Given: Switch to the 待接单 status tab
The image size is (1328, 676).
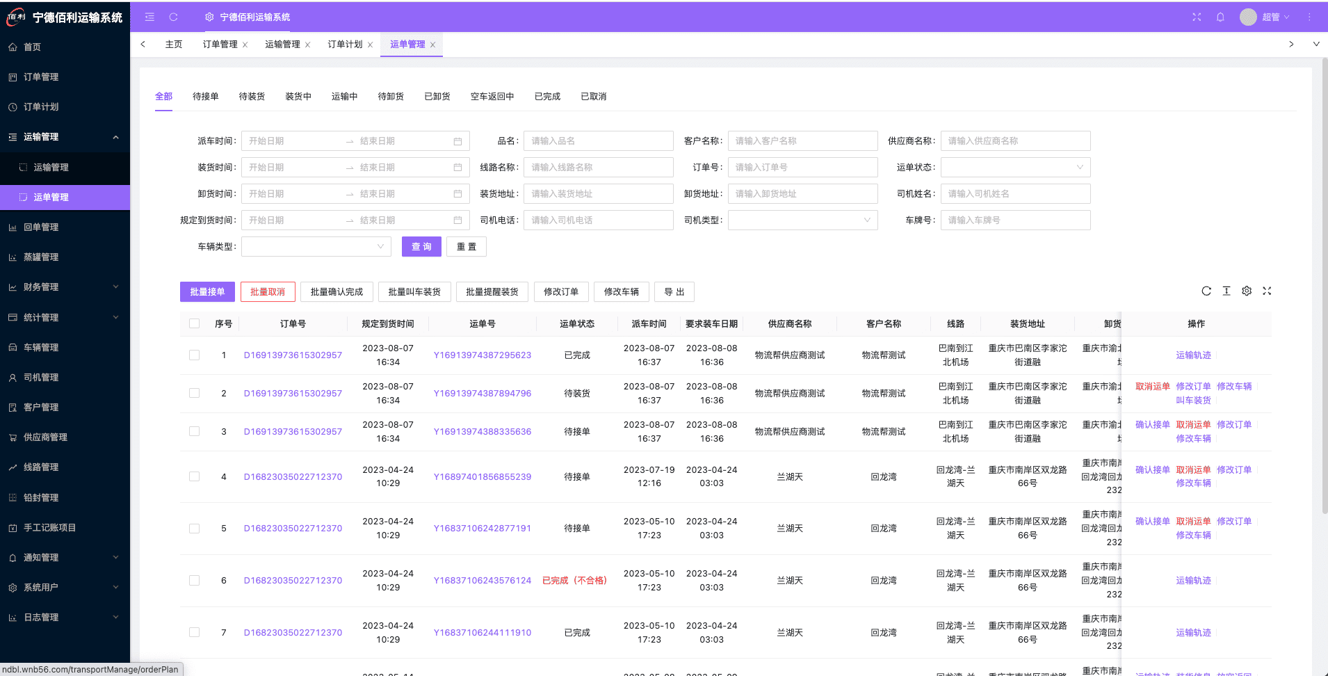Looking at the screenshot, I should click(x=205, y=97).
